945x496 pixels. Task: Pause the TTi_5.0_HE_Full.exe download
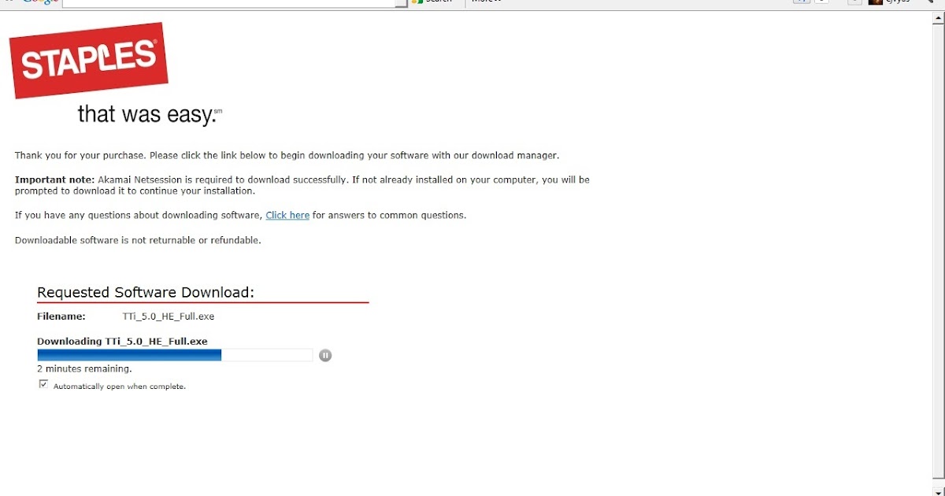tap(325, 355)
